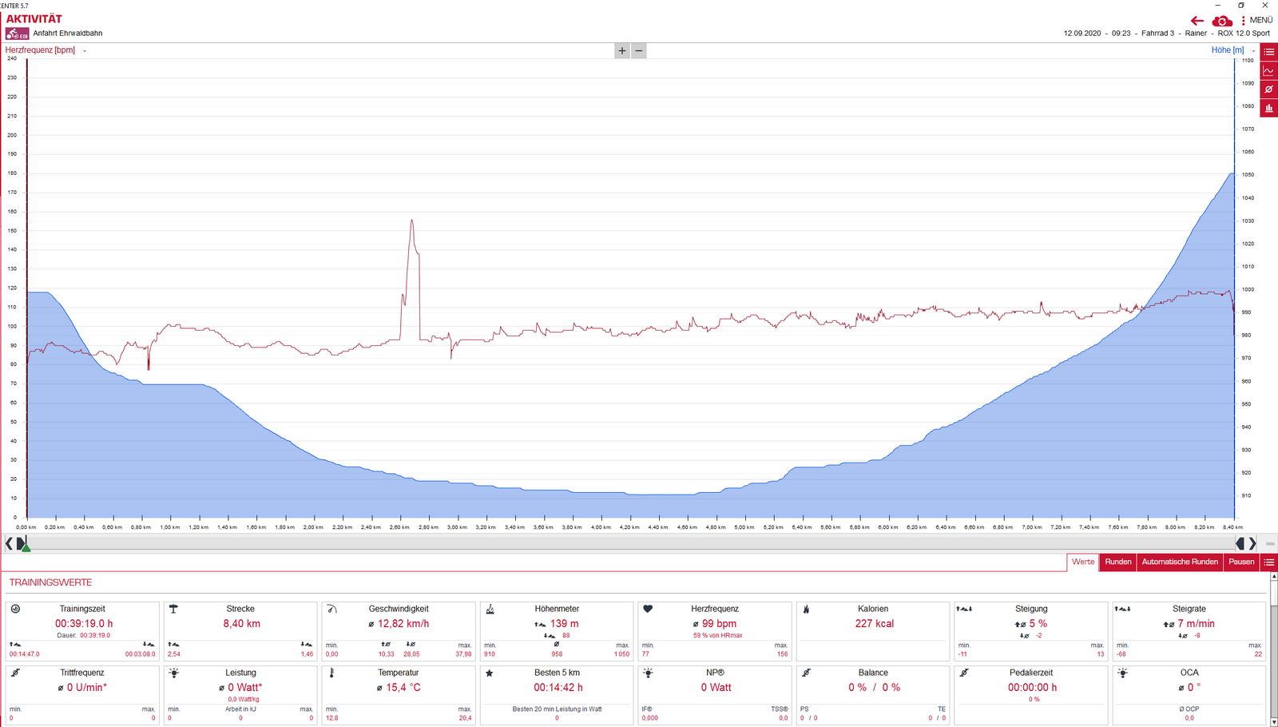Select the Werte tab
The width and height of the screenshot is (1278, 727).
click(x=1083, y=562)
